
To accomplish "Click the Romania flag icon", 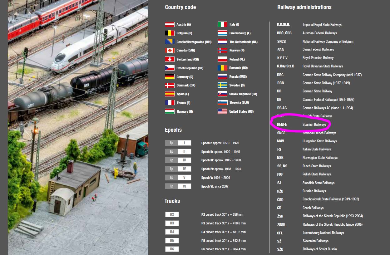I will click(x=222, y=68).
